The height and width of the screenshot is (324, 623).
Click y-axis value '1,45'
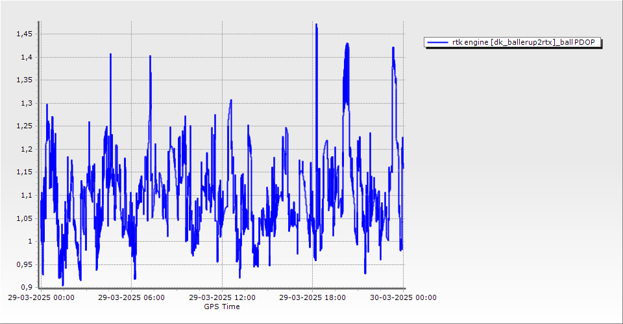24,34
